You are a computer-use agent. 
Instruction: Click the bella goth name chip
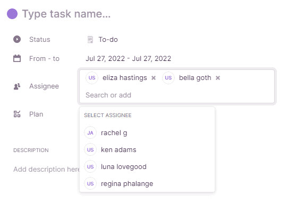[x=195, y=78]
